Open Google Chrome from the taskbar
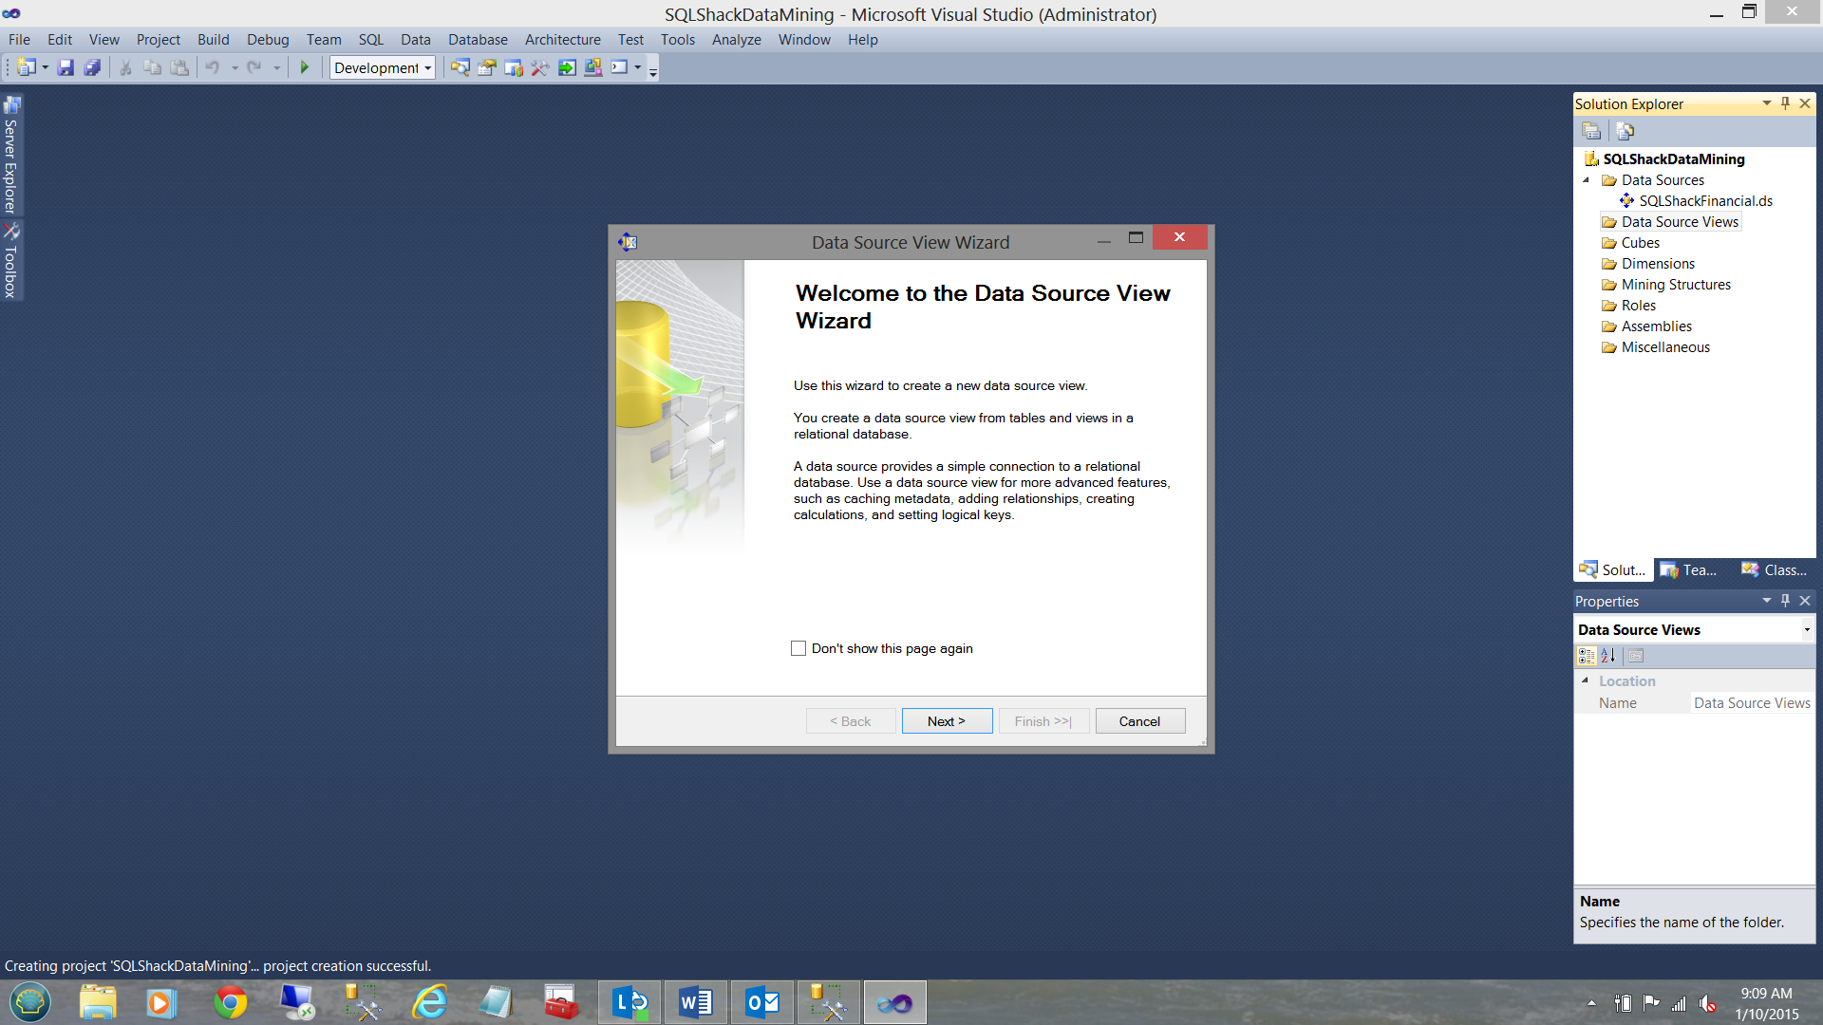Viewport: 1823px width, 1025px height. click(x=230, y=1002)
